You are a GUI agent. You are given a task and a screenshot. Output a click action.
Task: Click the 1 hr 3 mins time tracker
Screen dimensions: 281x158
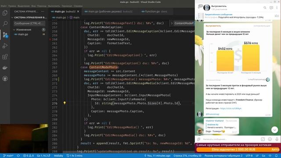click(74, 156)
